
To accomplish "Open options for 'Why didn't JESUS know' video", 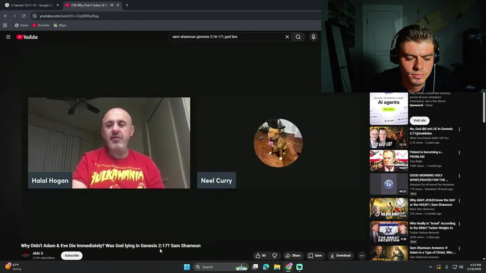I will pyautogui.click(x=459, y=201).
